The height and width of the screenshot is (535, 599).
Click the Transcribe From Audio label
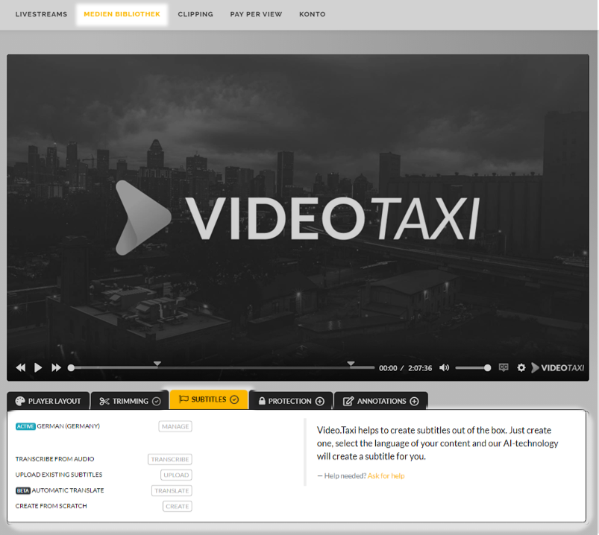tap(54, 459)
